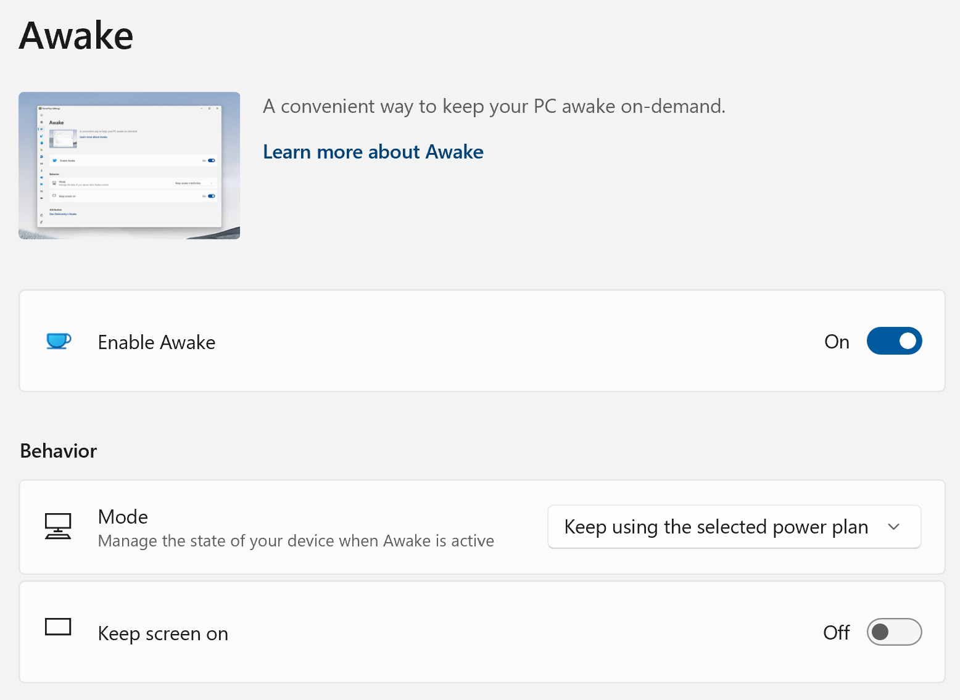Click the "Off" status label for Keep screen on
This screenshot has height=700, width=960.
(836, 633)
